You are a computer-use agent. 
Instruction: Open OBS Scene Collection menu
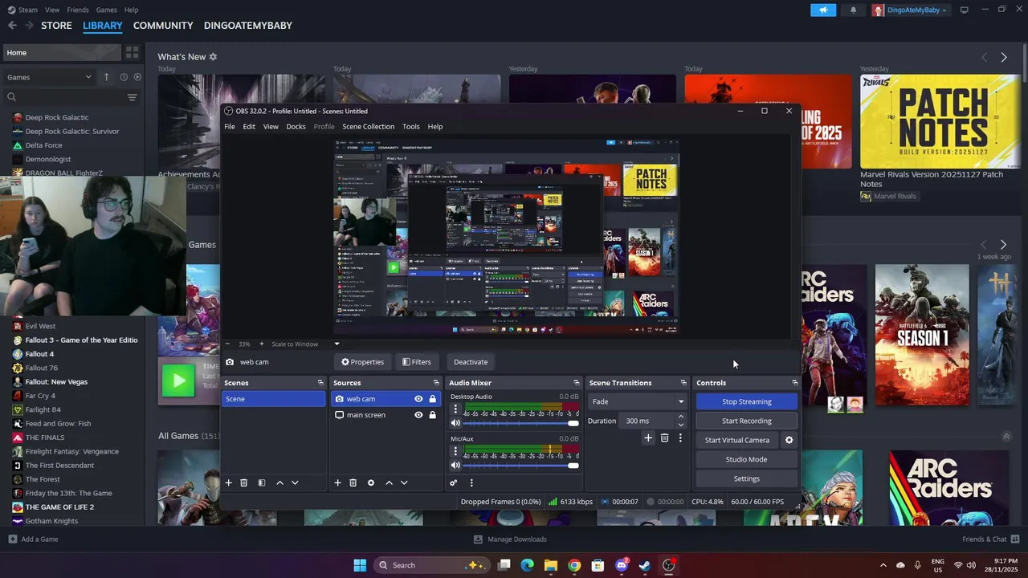pos(368,126)
